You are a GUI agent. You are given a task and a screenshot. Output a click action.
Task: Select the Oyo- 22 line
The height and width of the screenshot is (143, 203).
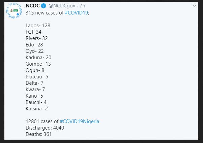pyautogui.click(x=35, y=51)
